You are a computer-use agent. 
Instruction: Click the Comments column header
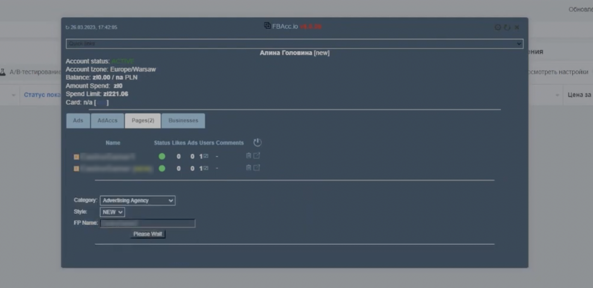[x=230, y=143]
